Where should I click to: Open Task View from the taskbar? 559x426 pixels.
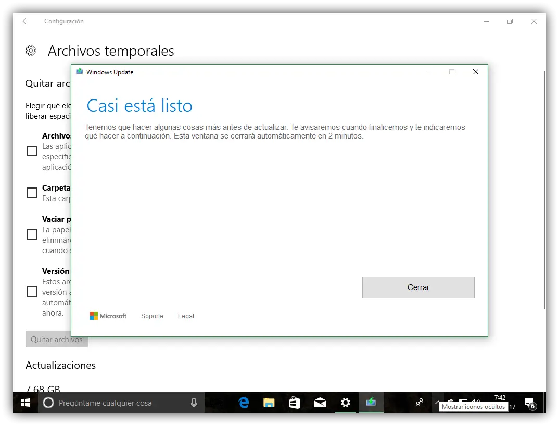[x=217, y=403]
